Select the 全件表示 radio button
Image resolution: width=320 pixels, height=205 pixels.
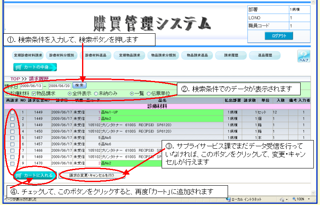click(x=70, y=94)
